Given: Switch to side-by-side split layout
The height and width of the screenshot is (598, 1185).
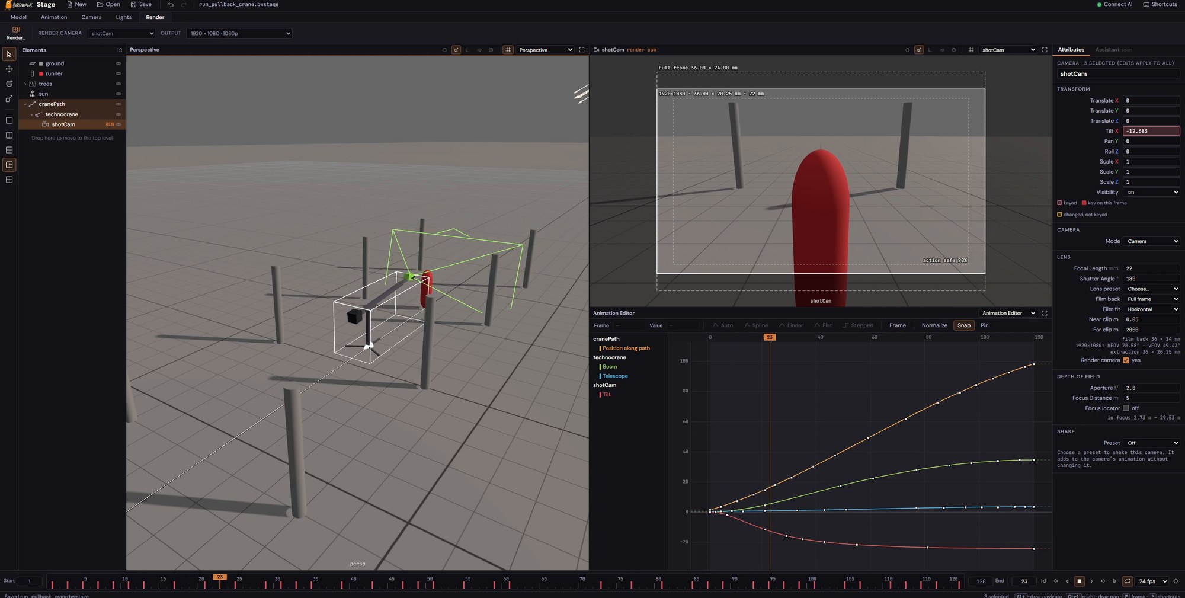Looking at the screenshot, I should (9, 135).
